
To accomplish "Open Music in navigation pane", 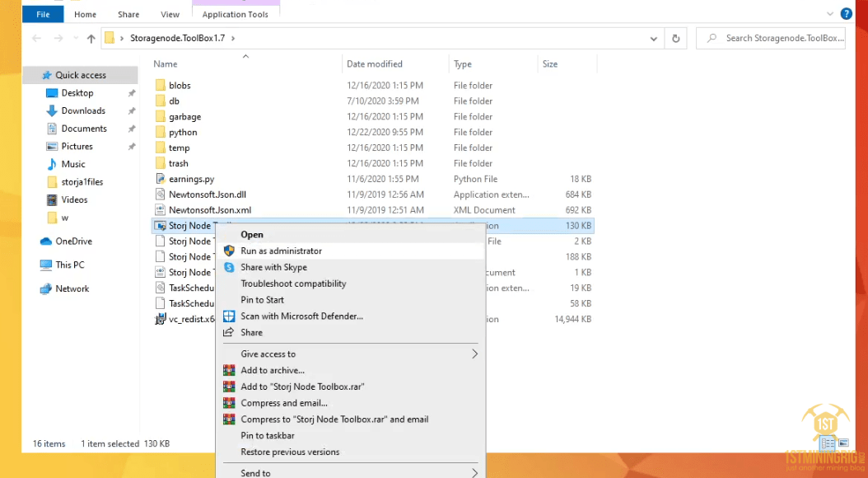I will [73, 164].
